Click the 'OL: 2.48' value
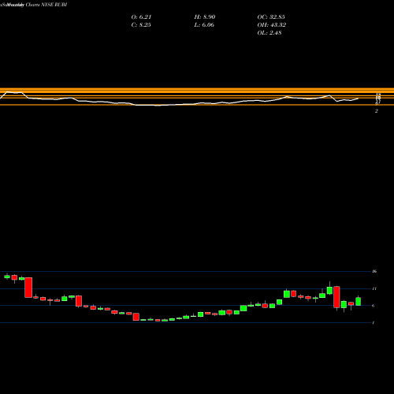The image size is (394, 394). [269, 33]
